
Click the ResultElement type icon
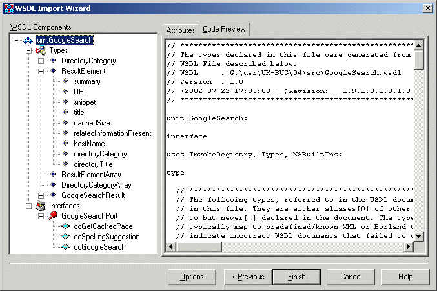[x=53, y=71]
